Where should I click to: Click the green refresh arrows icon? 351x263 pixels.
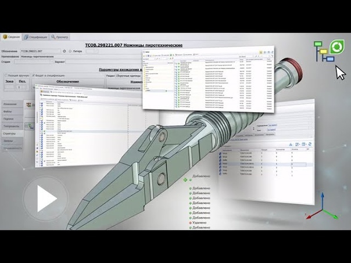[336, 48]
